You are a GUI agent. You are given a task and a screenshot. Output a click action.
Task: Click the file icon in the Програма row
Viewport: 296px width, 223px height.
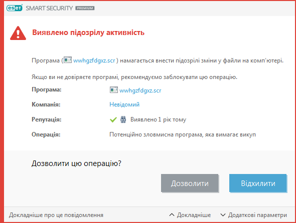coord(114,90)
